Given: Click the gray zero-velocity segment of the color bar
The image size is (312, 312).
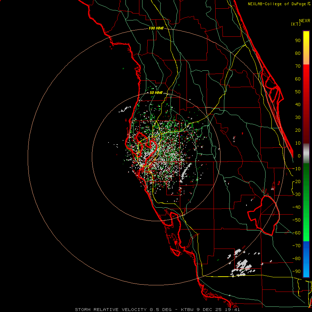Looking at the screenshot, I should (x=306, y=154).
